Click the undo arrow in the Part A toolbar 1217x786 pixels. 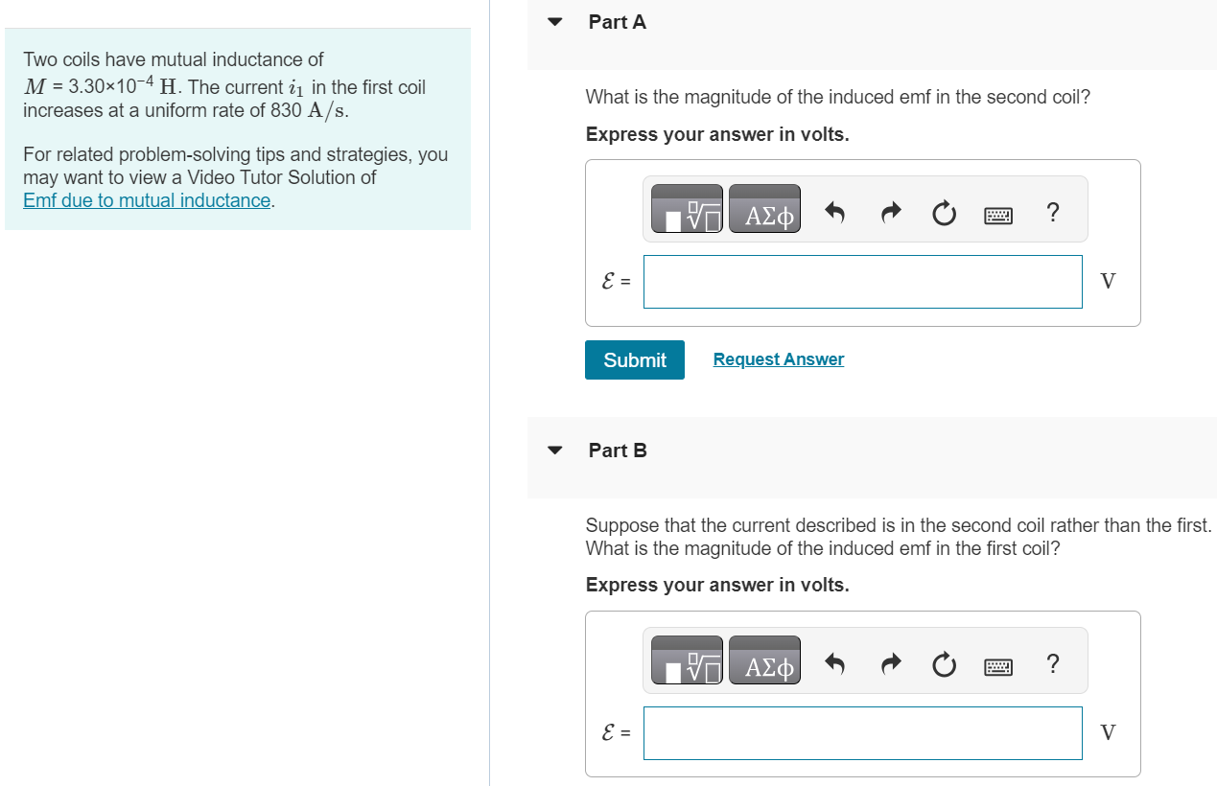[835, 212]
